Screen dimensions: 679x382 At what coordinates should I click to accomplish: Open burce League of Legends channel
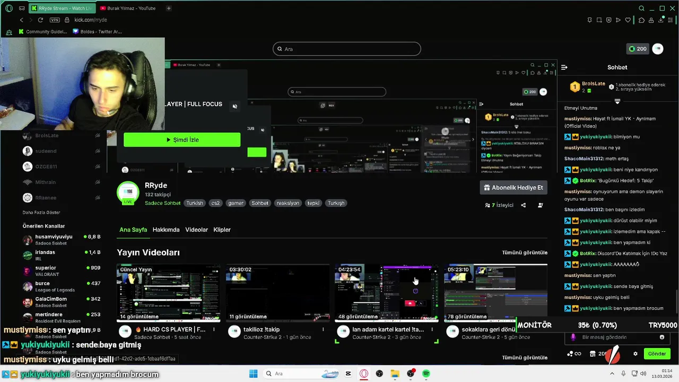coord(62,286)
